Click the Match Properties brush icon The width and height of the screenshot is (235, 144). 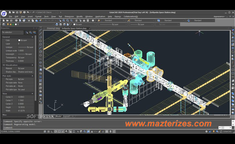tap(40, 21)
